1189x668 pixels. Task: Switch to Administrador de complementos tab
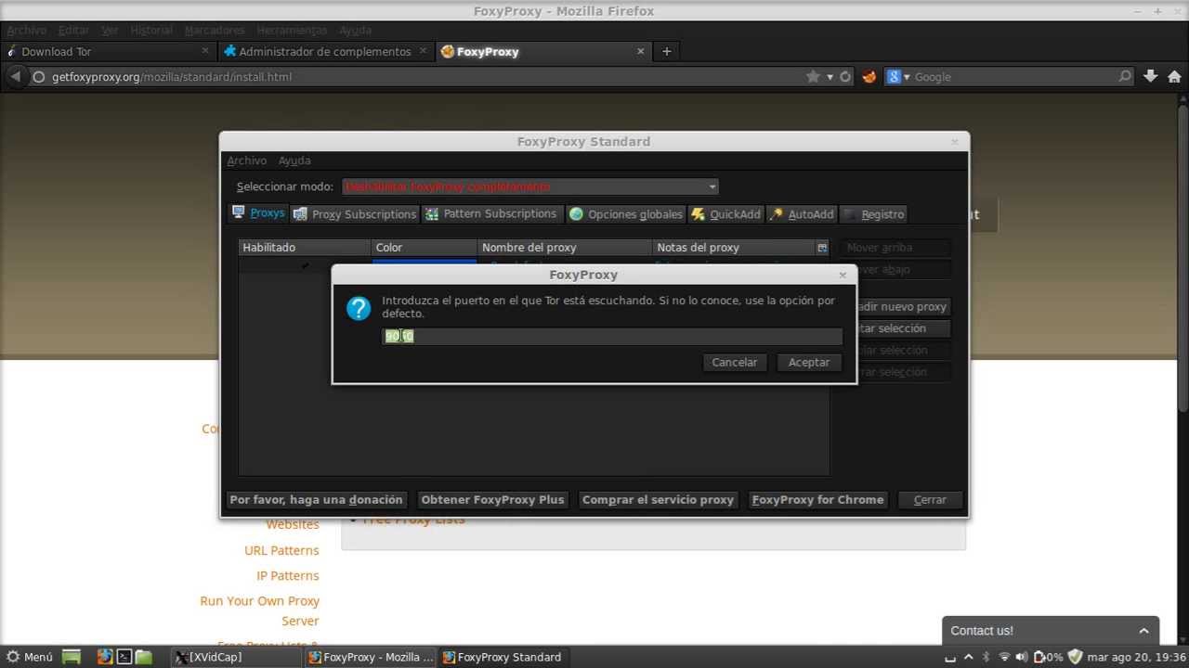coord(325,51)
